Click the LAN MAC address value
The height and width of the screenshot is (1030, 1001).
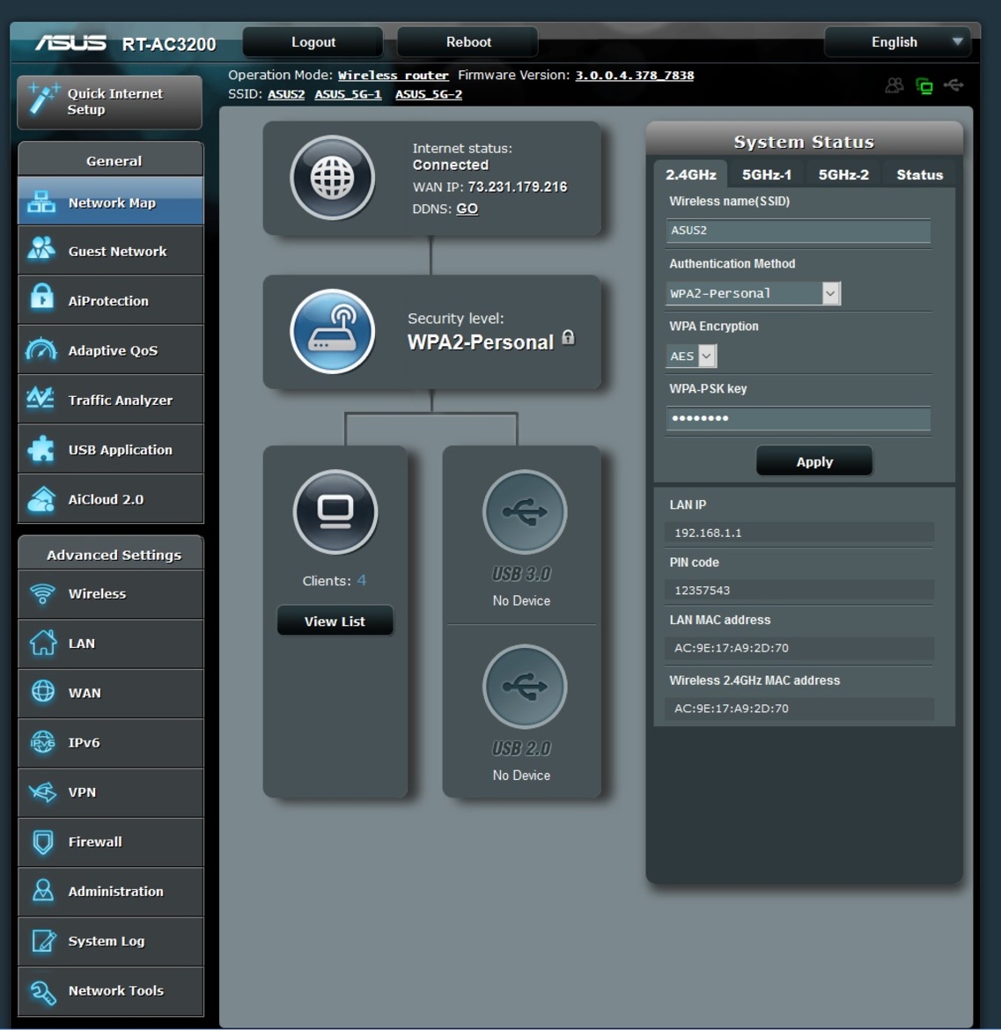799,648
